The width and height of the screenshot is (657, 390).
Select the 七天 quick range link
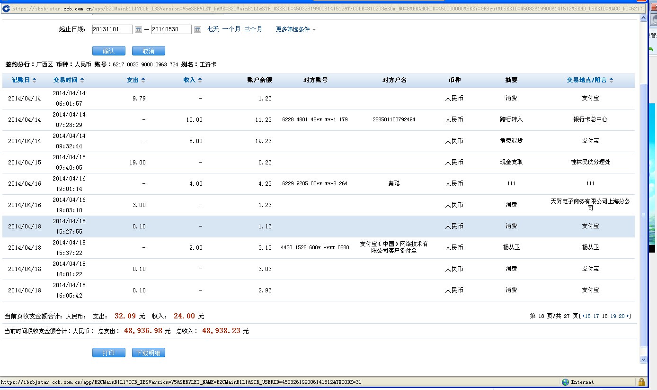click(213, 29)
